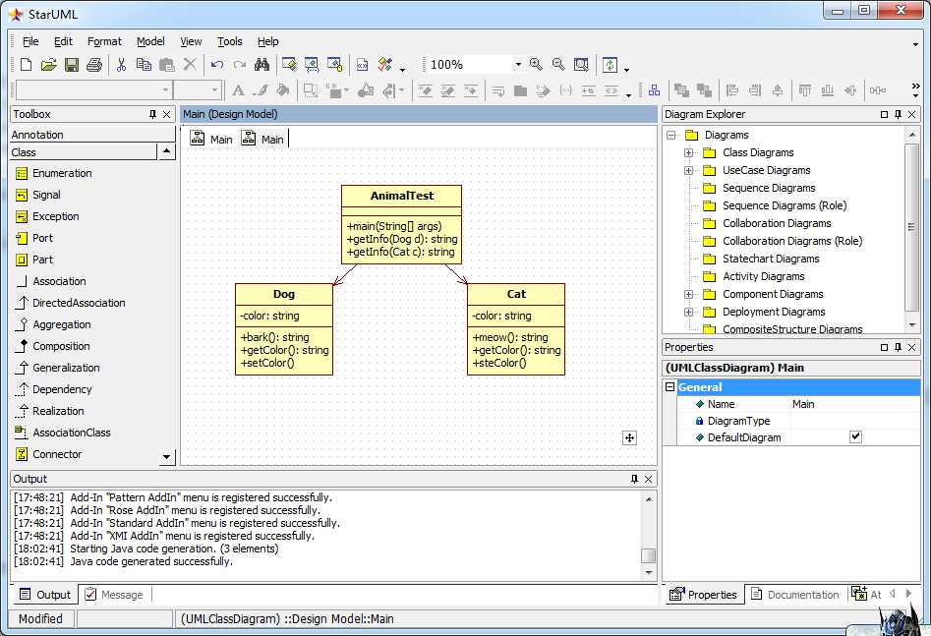The height and width of the screenshot is (636, 931).
Task: Save the project with the floppy disk icon
Action: [71, 65]
